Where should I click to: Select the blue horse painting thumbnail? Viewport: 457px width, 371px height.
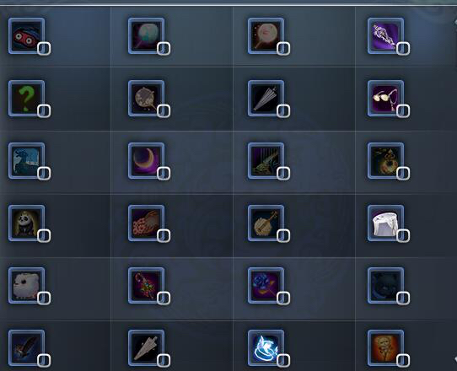point(26,161)
